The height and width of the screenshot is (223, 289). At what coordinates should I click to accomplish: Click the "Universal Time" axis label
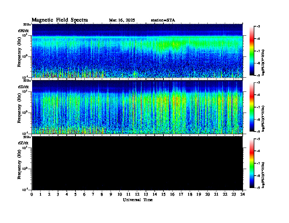tap(138, 200)
